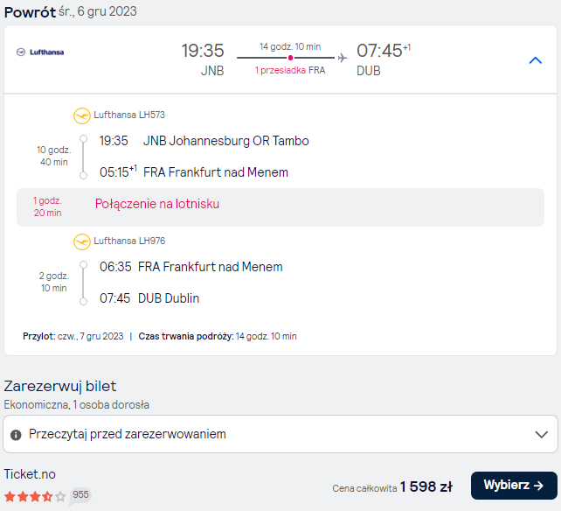
Task: Click the total price 1 598 zł
Action: (x=426, y=486)
